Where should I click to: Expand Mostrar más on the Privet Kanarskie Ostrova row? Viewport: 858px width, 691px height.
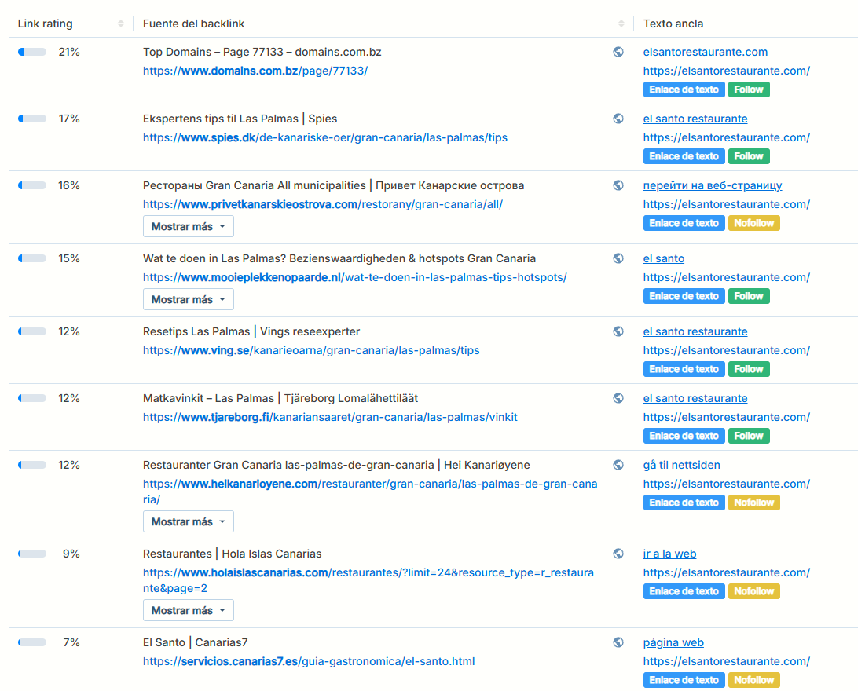pos(188,226)
